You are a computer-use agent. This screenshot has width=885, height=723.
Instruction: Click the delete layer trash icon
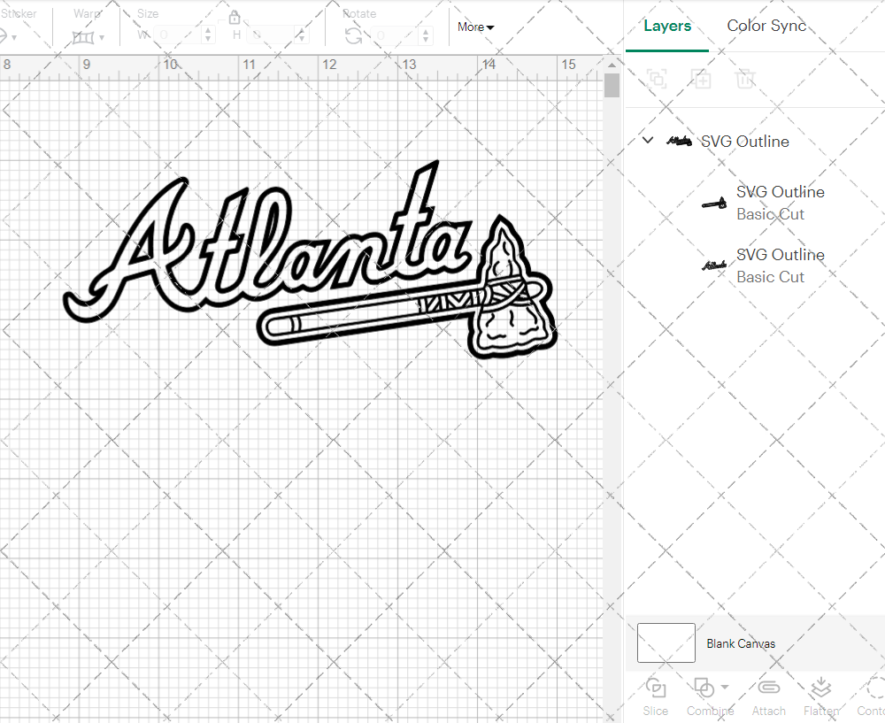point(746,79)
